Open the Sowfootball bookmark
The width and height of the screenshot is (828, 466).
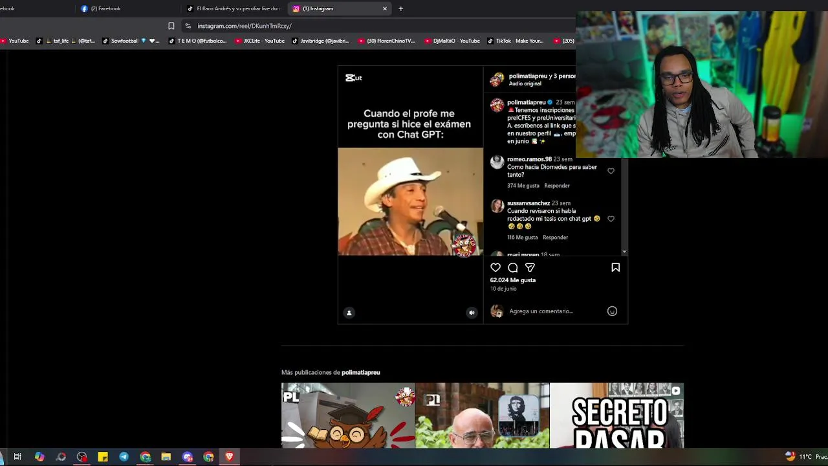131,41
